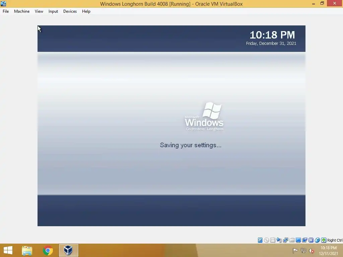This screenshot has height=257, width=343.
Task: Click the audio status indicator
Action: click(x=279, y=240)
